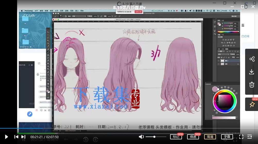Viewport: 258px width, 144px height.
Task: Click the share icon on the side panel
Action: (x=252, y=59)
